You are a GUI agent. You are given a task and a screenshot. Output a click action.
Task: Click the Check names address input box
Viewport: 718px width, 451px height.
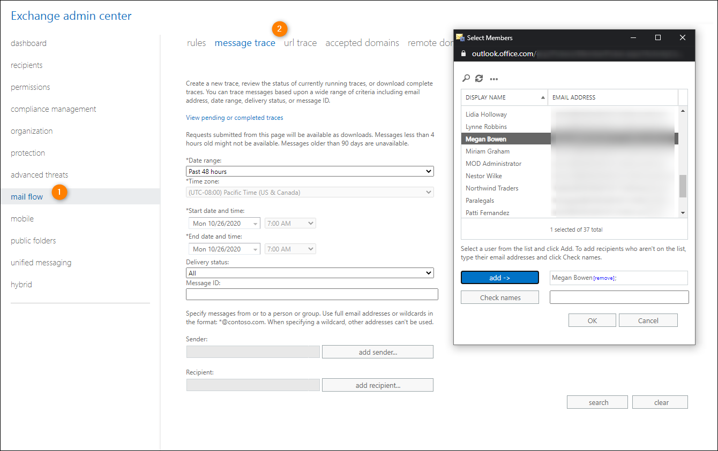pos(619,297)
